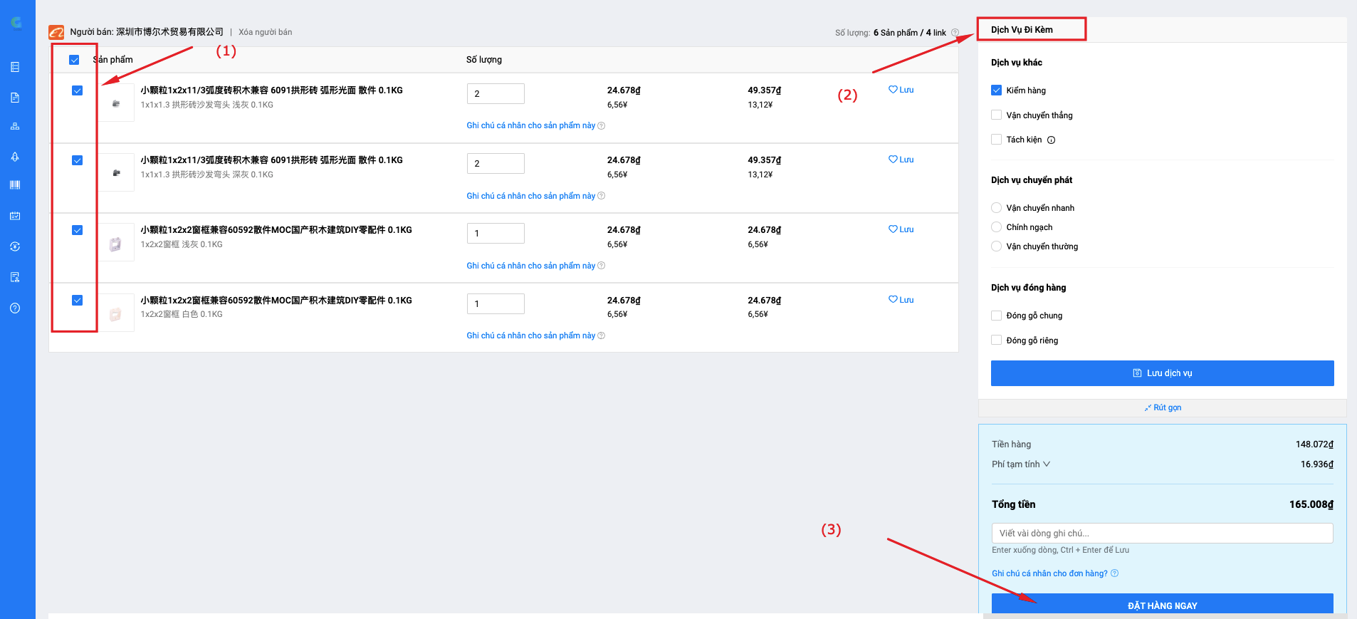Viewport: 1357px width, 619px height.
Task: Open the barcode icon in sidebar
Action: [15, 185]
